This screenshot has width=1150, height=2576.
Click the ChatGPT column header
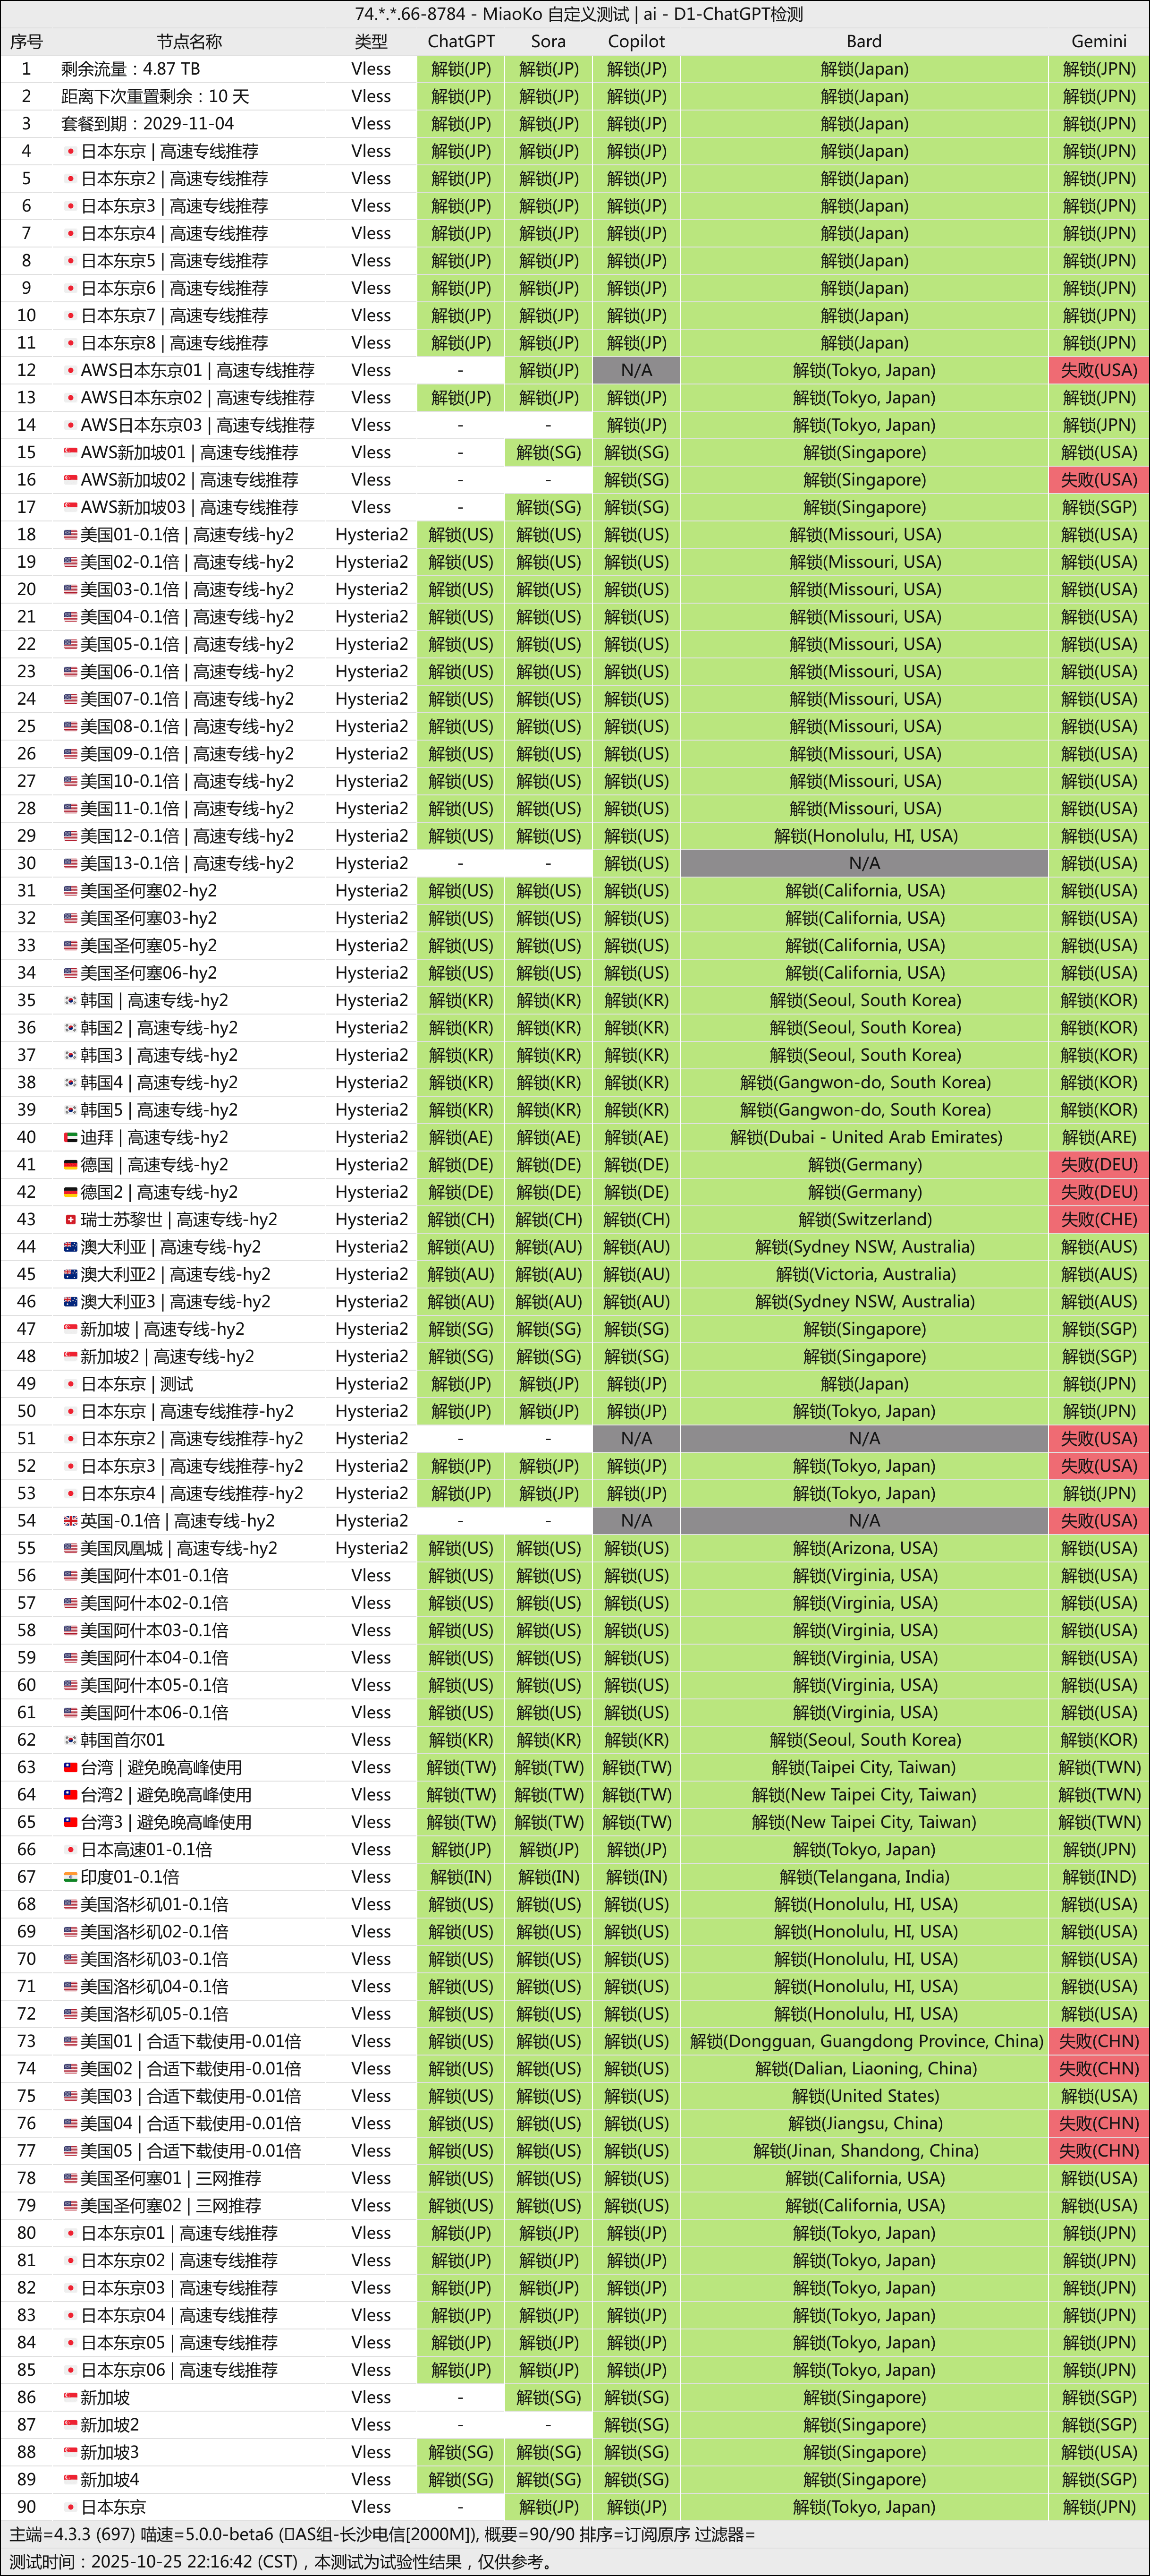(x=462, y=41)
